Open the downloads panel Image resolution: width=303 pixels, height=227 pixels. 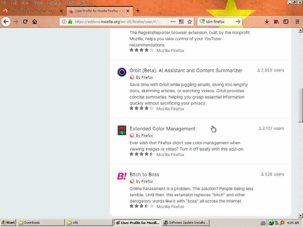coord(267,22)
